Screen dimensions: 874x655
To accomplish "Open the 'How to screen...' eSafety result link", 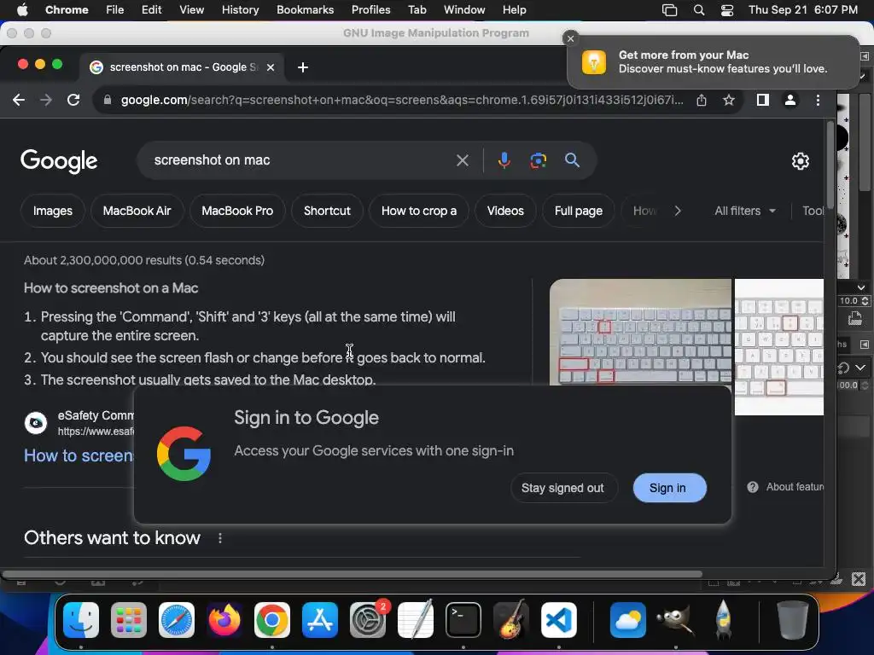I will click(x=78, y=455).
